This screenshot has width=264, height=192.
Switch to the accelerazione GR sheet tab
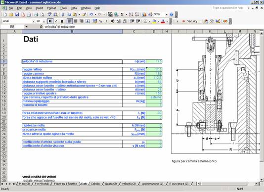(x=153, y=184)
